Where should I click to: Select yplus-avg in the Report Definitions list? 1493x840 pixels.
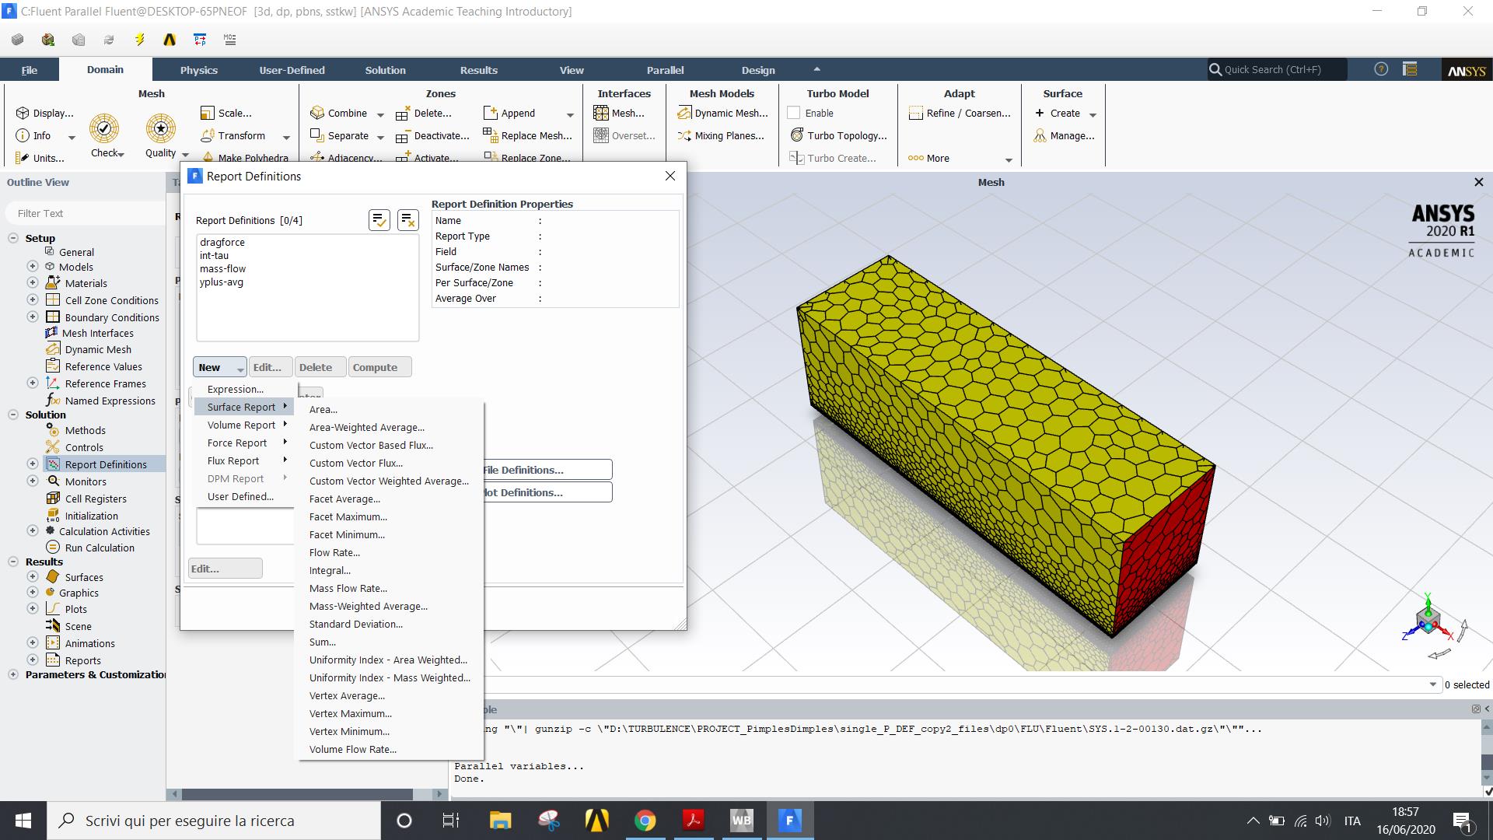pyautogui.click(x=220, y=282)
